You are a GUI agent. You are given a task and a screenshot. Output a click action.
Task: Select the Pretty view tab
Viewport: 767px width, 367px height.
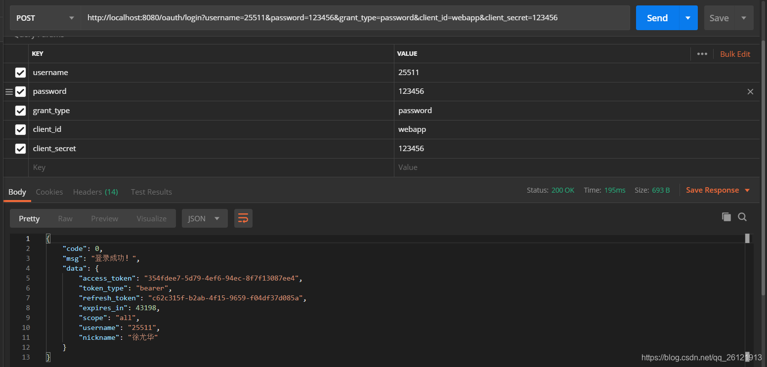pos(29,218)
